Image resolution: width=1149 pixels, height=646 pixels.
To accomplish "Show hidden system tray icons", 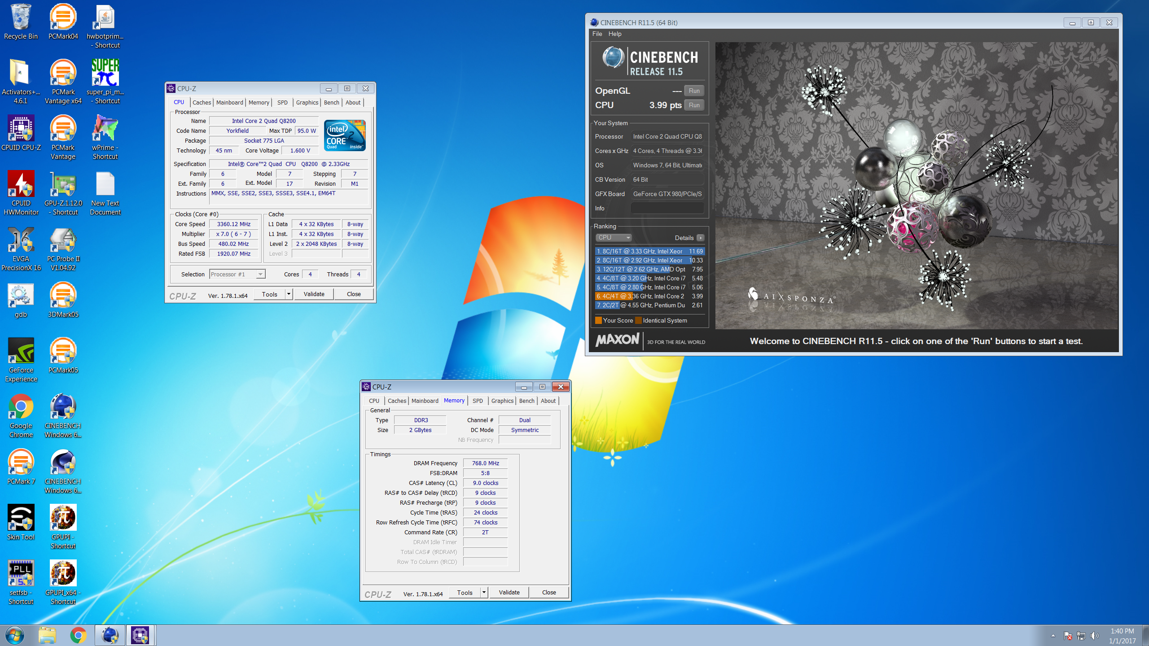I will pos(1053,635).
